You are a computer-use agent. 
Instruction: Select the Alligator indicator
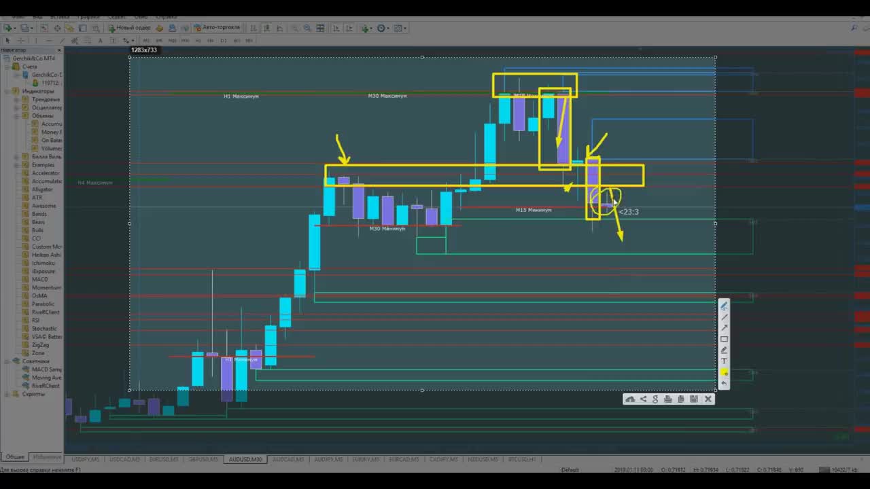(x=42, y=189)
